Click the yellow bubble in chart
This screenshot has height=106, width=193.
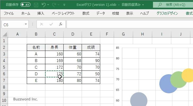click(188, 75)
